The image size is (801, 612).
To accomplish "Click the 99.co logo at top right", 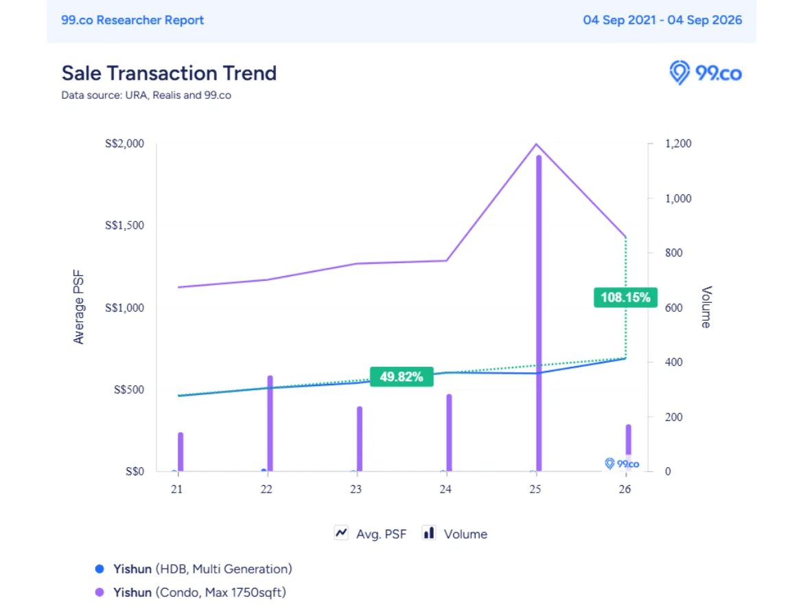I will tap(705, 73).
